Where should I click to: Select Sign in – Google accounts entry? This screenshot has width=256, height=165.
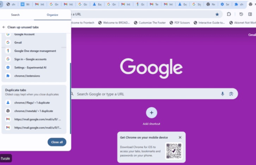34,59
